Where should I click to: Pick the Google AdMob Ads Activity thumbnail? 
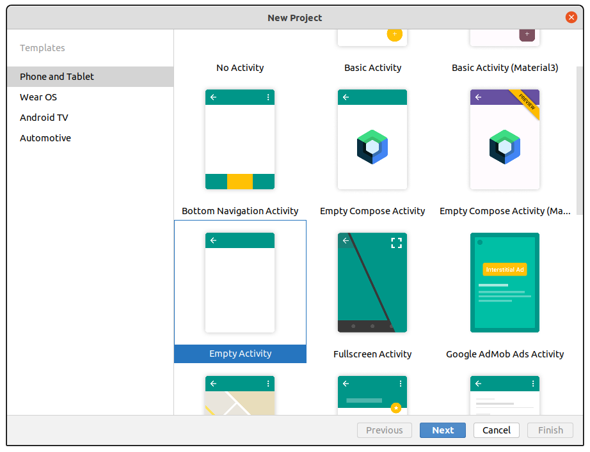(505, 283)
